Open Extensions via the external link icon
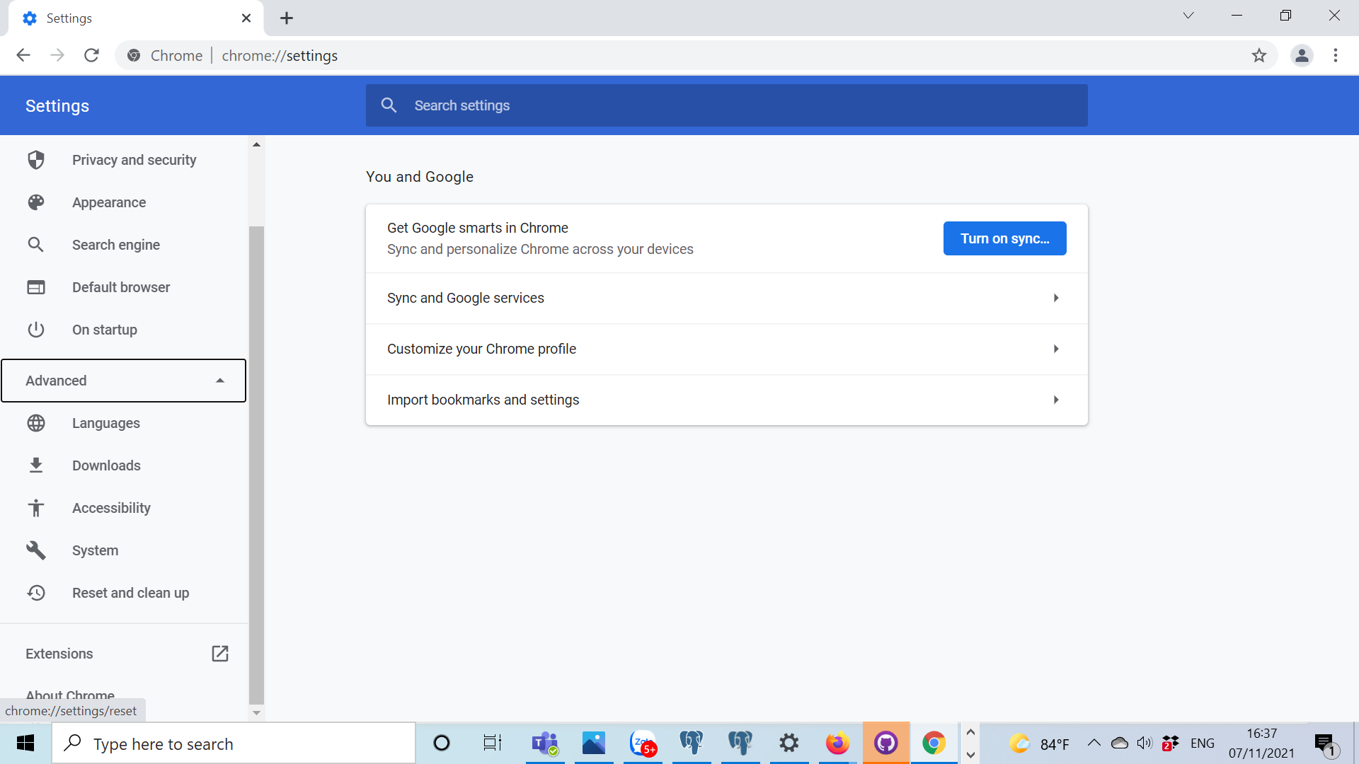The height and width of the screenshot is (764, 1359). click(220, 654)
